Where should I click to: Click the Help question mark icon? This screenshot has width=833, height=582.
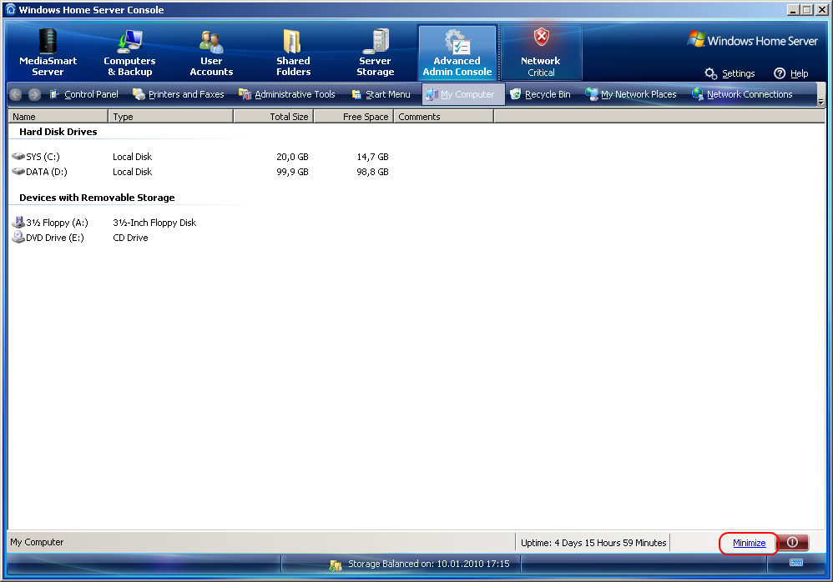(780, 73)
